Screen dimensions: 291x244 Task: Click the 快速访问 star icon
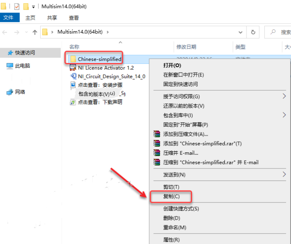10,53
